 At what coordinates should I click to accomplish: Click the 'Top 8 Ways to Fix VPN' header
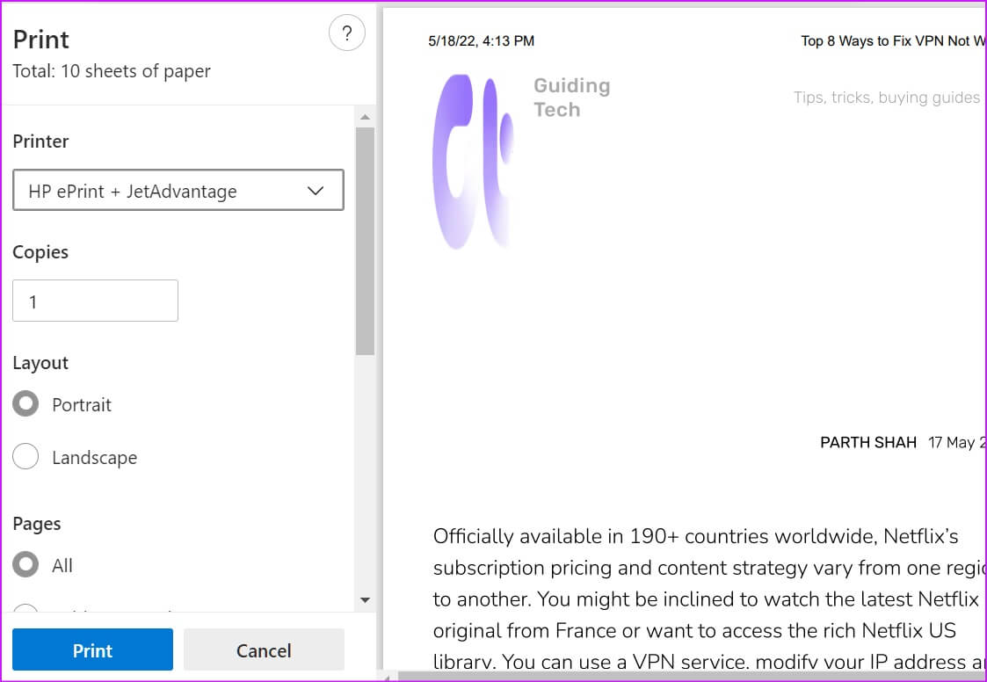point(893,41)
